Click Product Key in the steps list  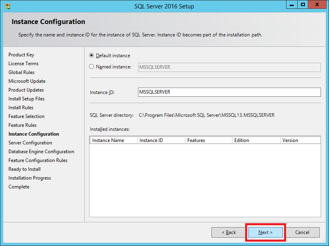point(21,55)
